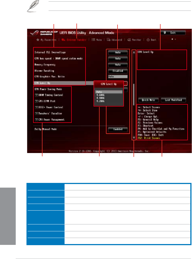The height and width of the screenshot is (259, 192).
Task: Click the Quick Note button
Action: coord(148,100)
